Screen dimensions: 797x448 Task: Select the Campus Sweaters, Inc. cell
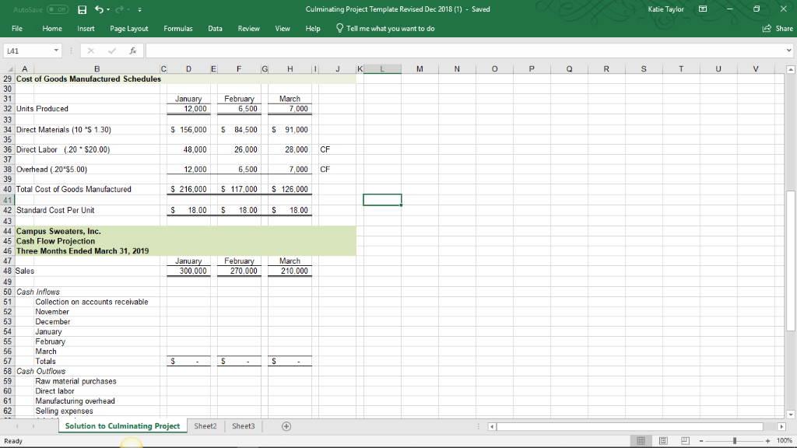58,231
